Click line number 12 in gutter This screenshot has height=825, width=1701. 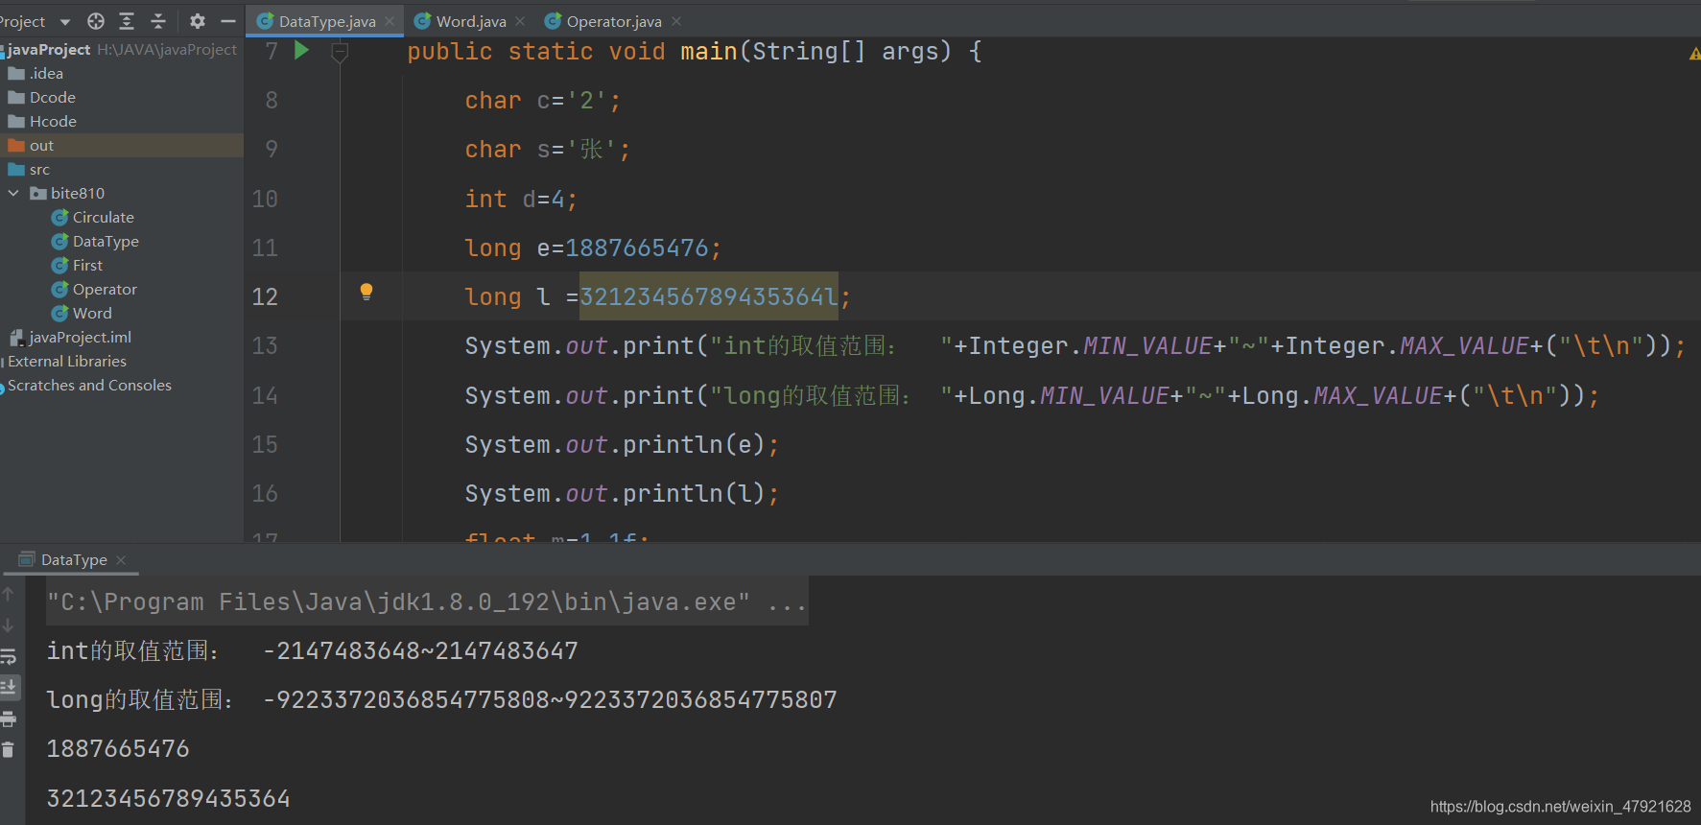coord(265,297)
